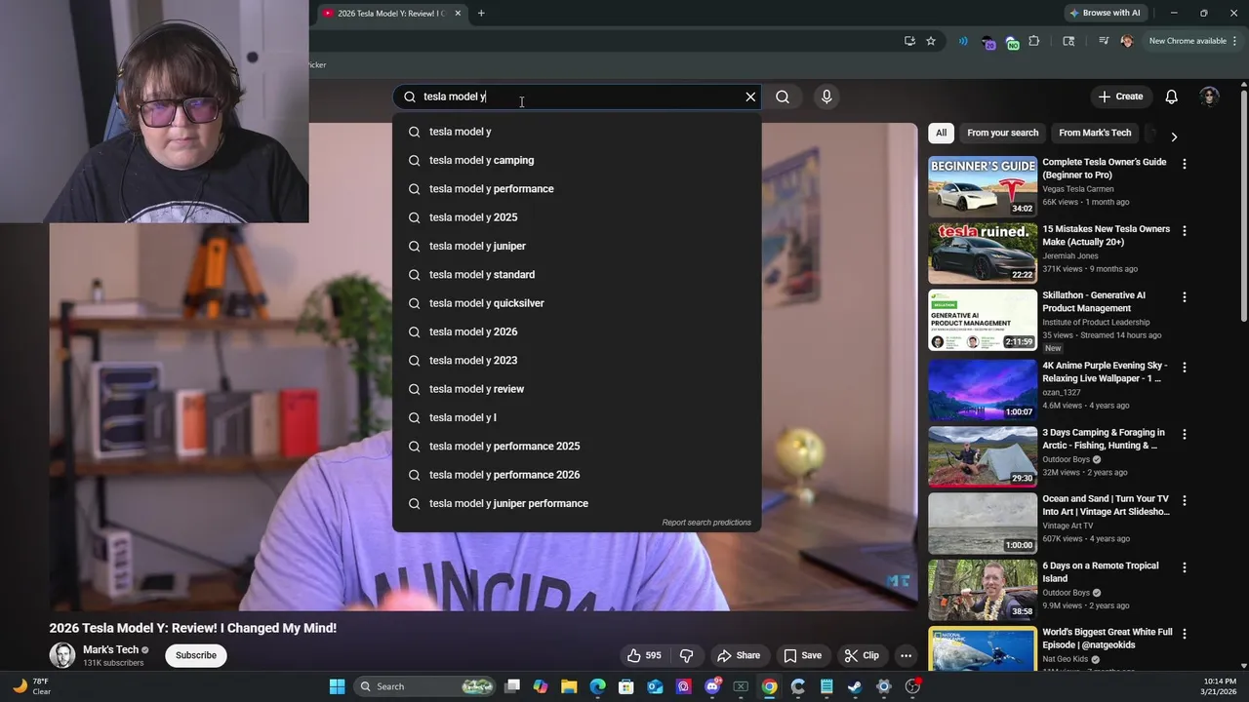Choose suggestion 'tesla model y 2025'
The image size is (1249, 702).
point(577,217)
